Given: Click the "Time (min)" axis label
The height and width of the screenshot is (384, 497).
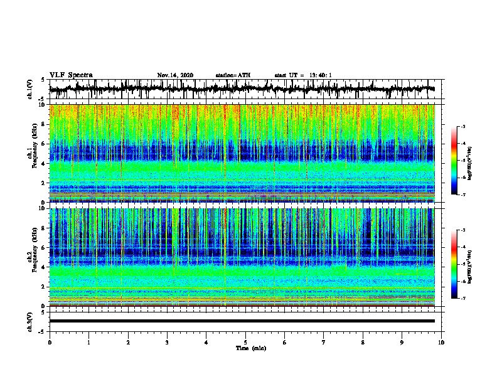Looking at the screenshot, I should pos(251,348).
